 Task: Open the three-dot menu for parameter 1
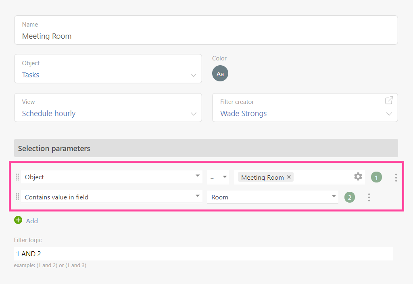tap(396, 178)
